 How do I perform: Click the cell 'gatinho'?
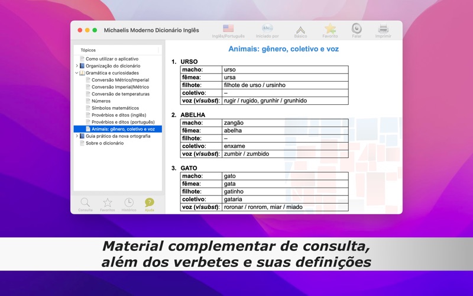285,191
